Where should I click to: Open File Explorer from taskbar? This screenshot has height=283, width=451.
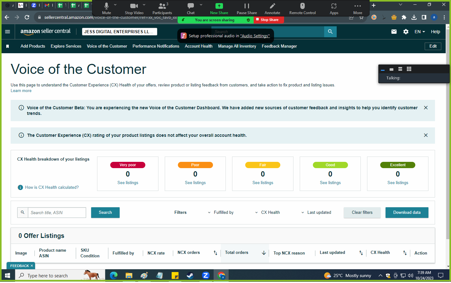tap(129, 275)
